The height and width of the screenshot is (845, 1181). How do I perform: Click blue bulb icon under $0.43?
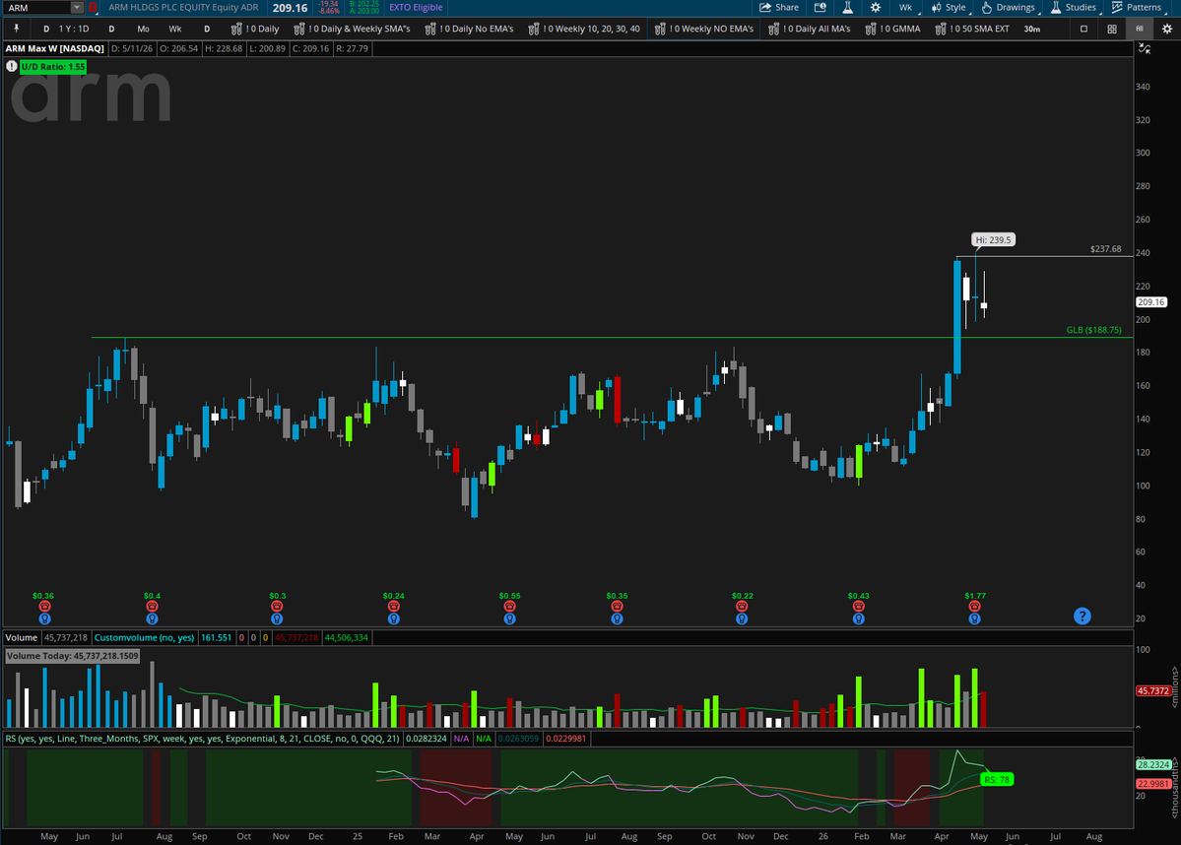[x=859, y=619]
